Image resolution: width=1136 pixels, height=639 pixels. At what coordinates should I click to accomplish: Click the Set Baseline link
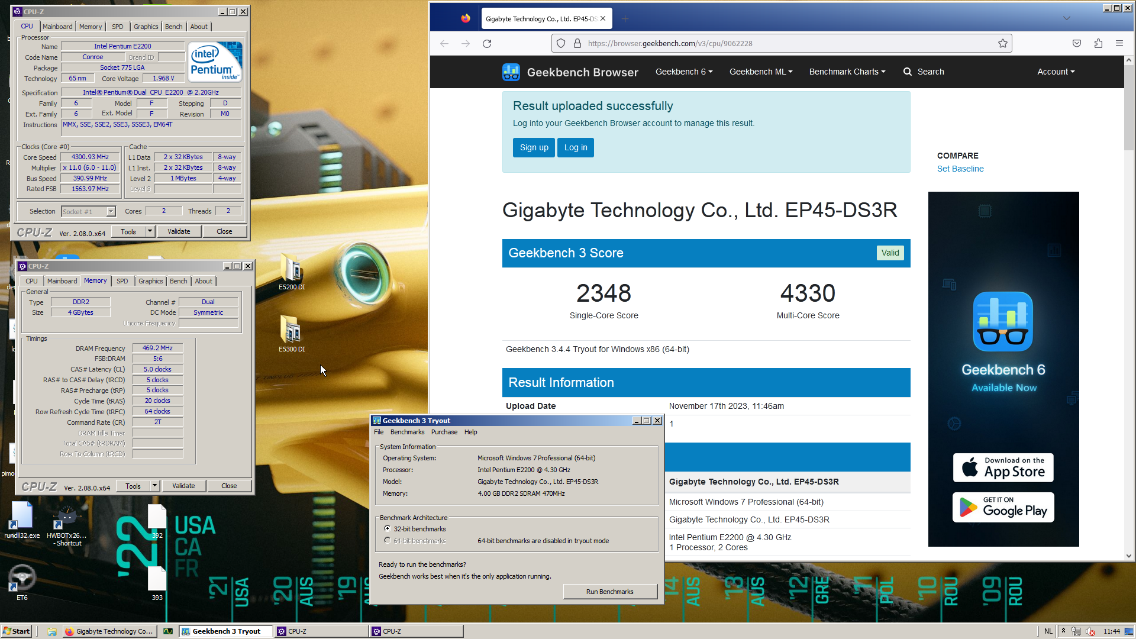pos(960,169)
